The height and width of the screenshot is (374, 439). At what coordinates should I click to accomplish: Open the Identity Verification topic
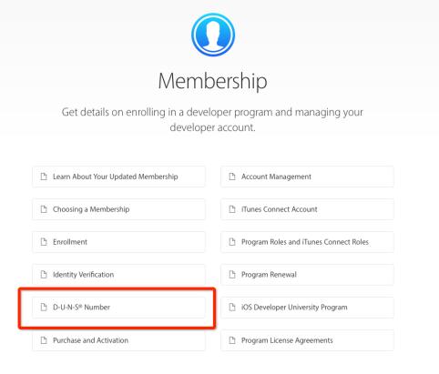click(118, 275)
